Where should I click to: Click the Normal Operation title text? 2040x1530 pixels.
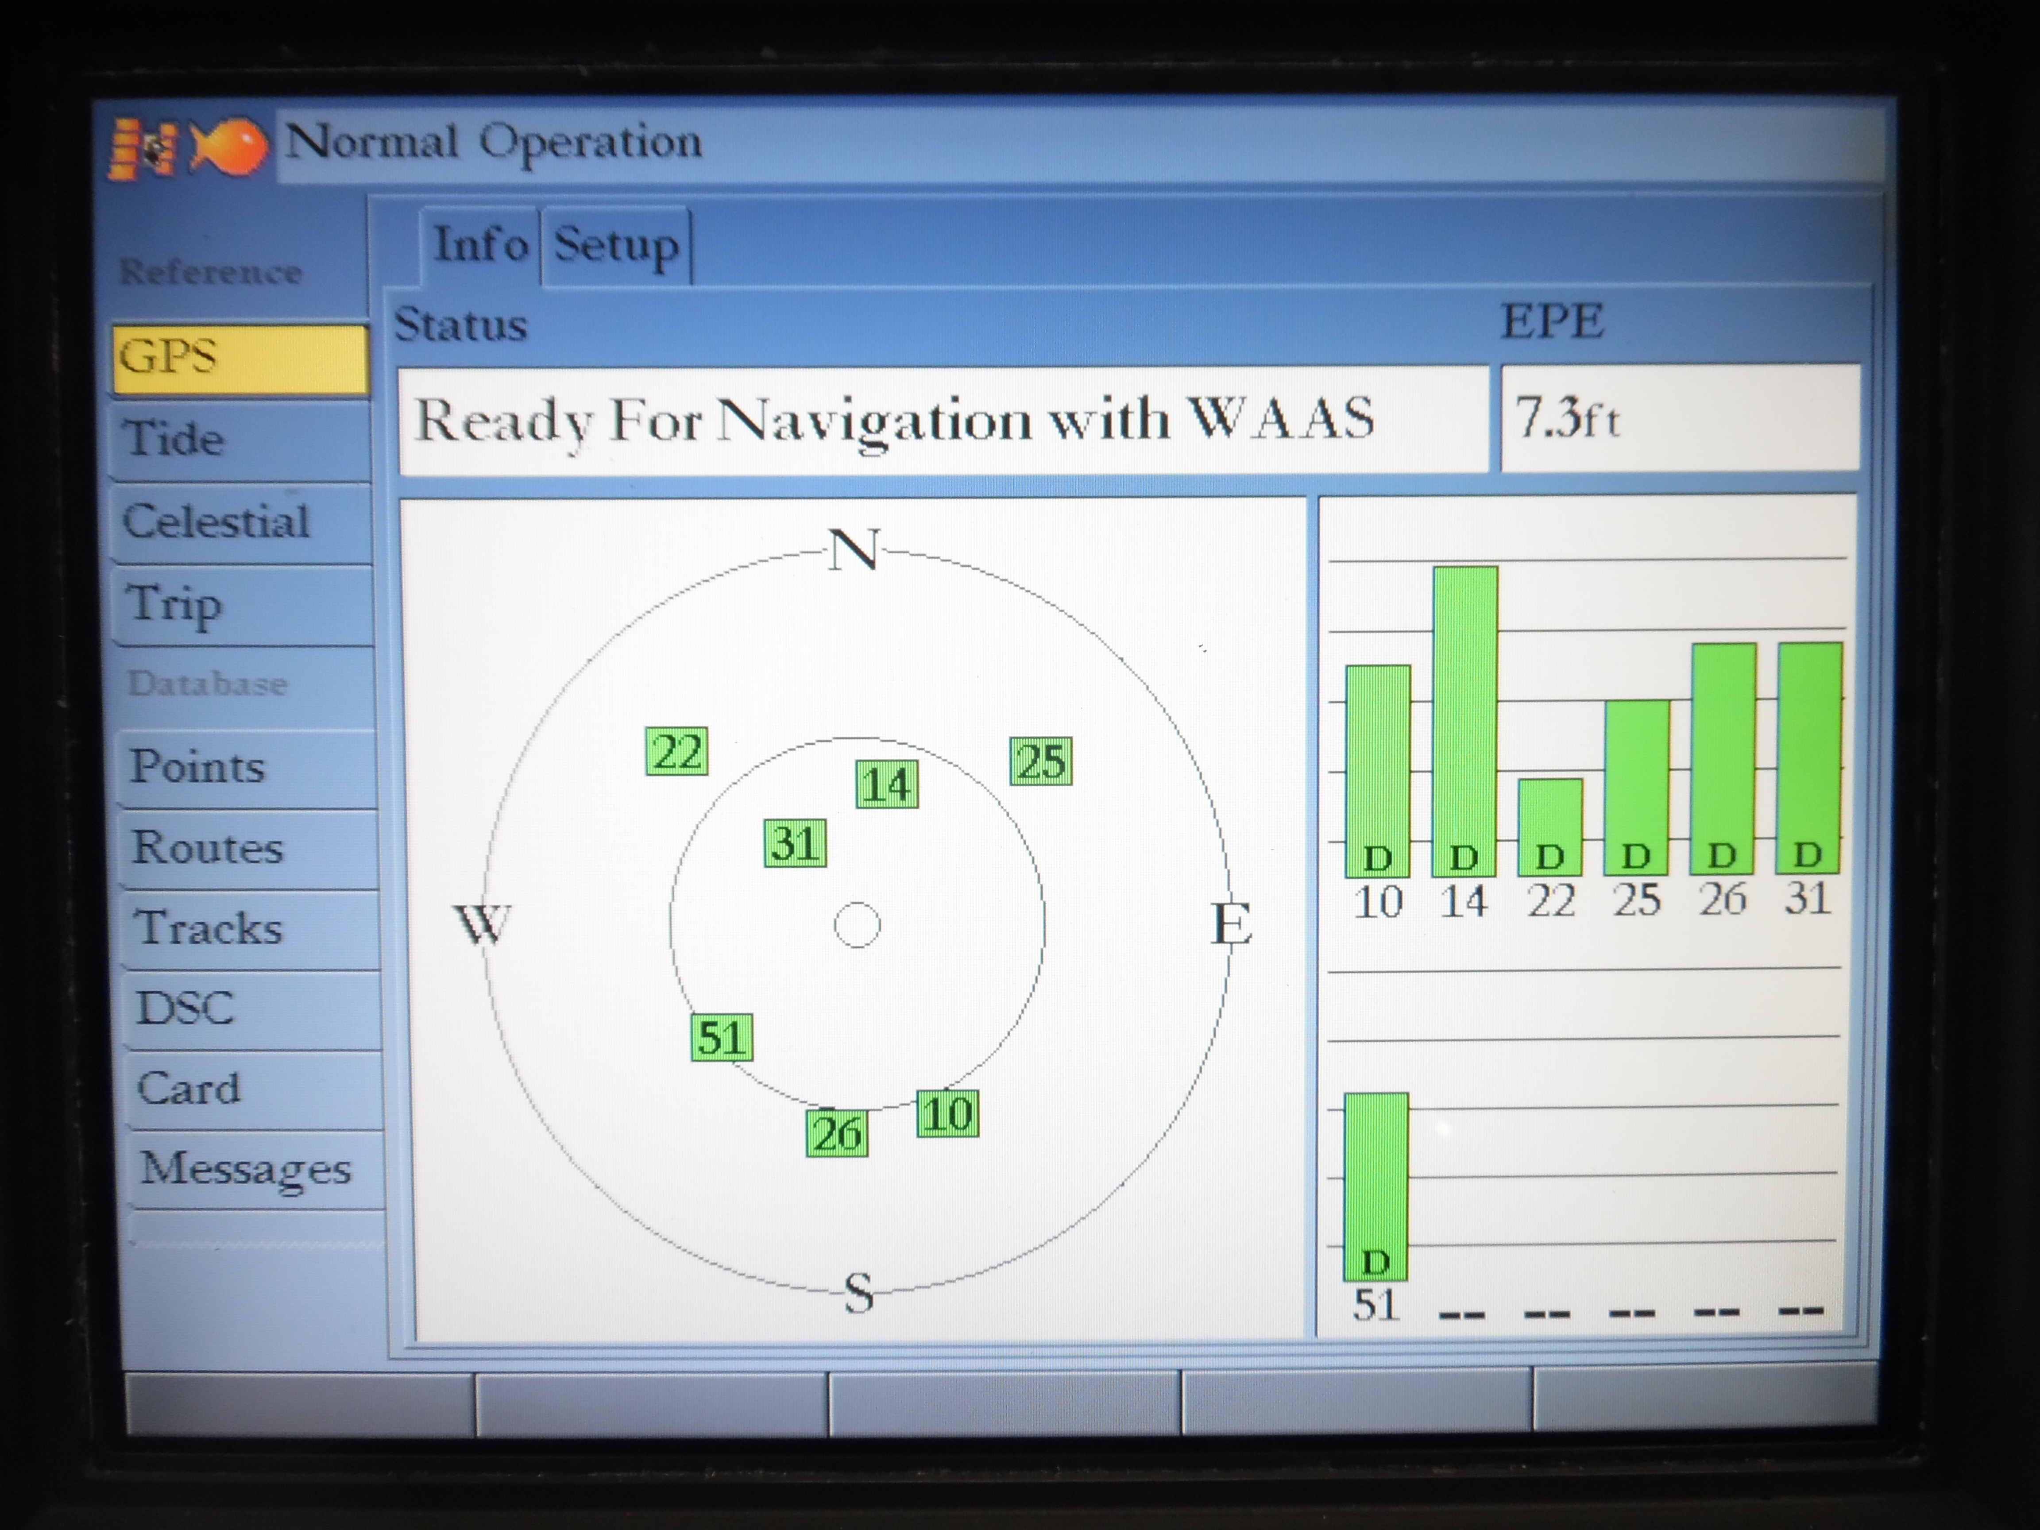pos(494,143)
